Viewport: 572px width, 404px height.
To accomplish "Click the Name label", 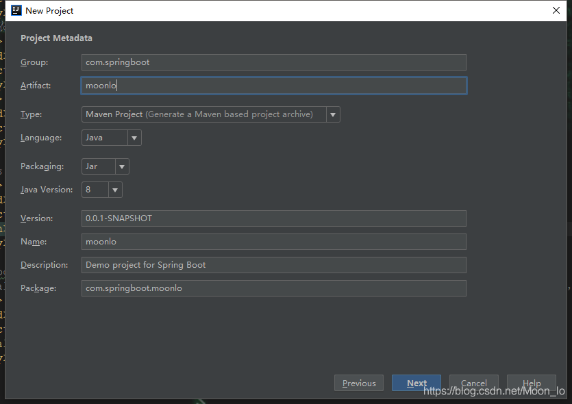I will pos(34,242).
